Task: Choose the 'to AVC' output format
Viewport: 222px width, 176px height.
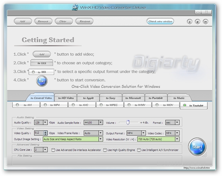Action: pos(82,105)
